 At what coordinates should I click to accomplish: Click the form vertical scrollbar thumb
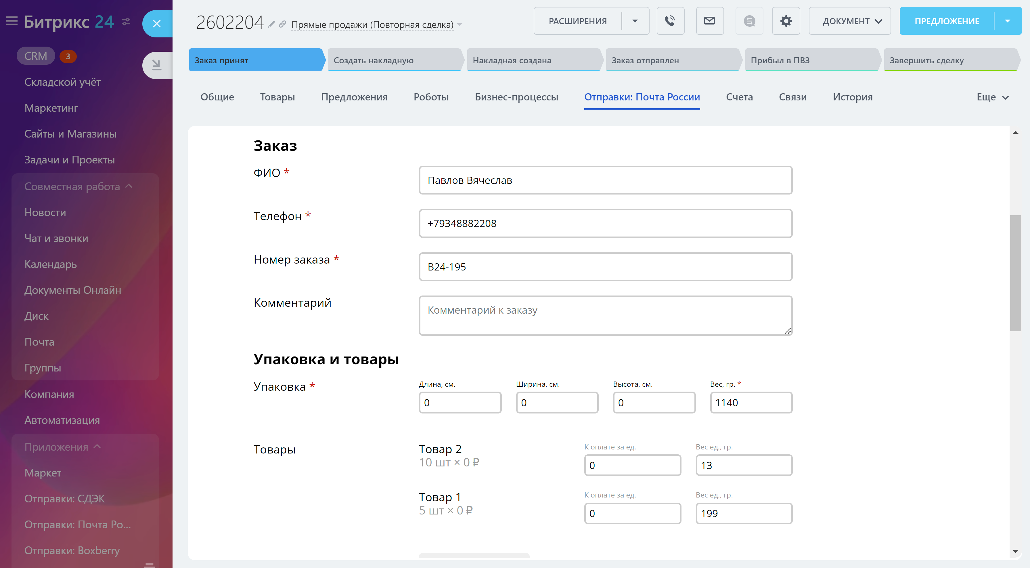pos(1015,273)
